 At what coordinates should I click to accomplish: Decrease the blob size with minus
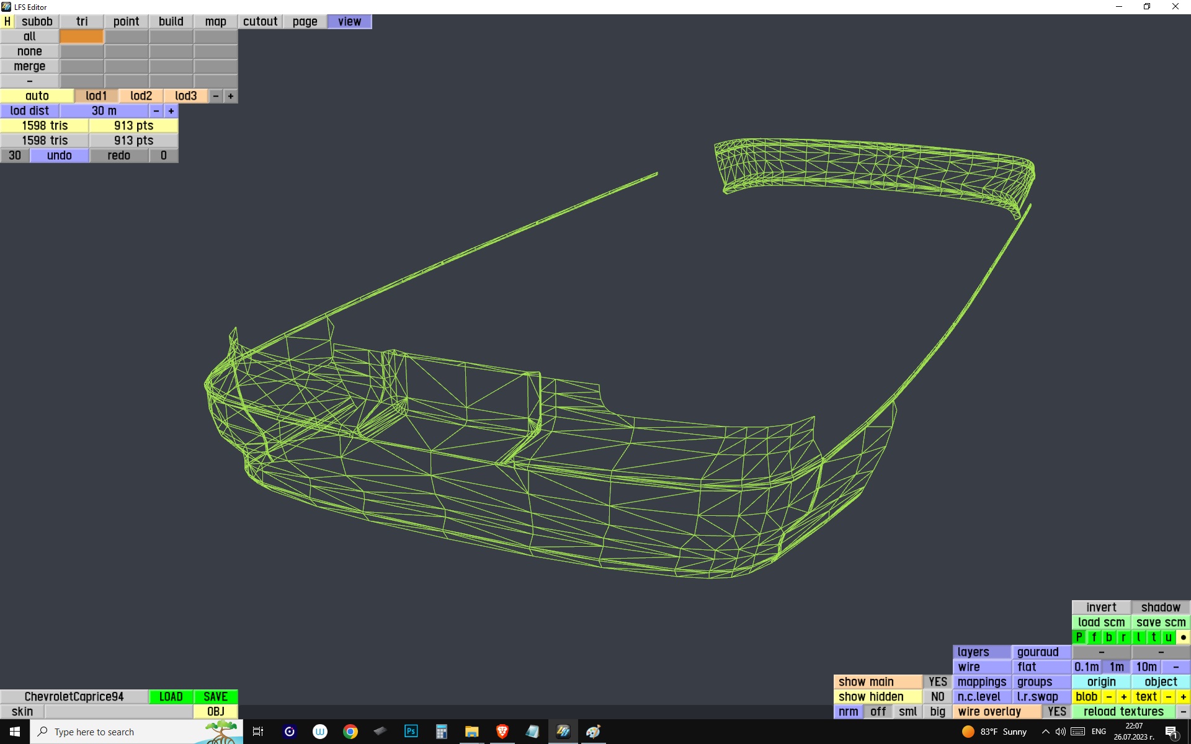[1108, 697]
